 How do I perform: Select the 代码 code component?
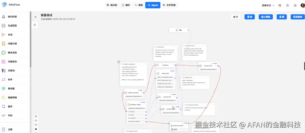[x=15, y=115]
